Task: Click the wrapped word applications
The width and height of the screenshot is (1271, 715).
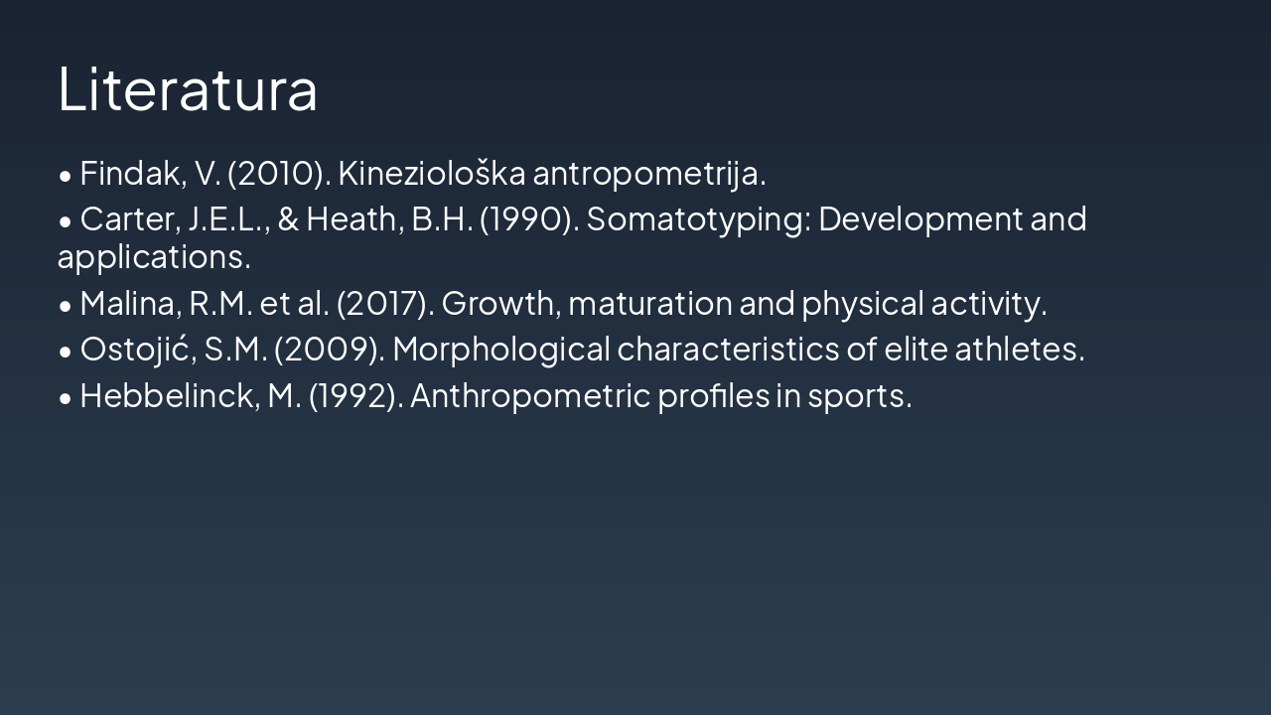Action: click(153, 257)
